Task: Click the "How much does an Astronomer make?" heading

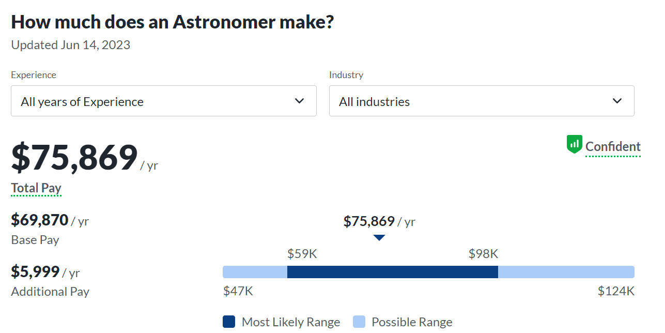Action: click(173, 22)
